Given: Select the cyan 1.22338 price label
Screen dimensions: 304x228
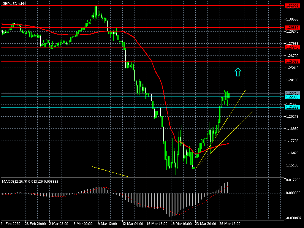Looking at the screenshot, I should pyautogui.click(x=292, y=97).
